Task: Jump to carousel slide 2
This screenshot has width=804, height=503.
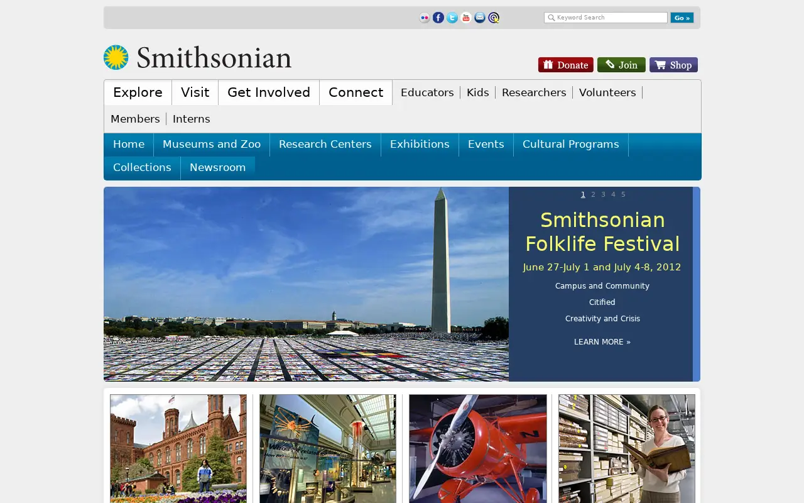Action: (x=593, y=194)
